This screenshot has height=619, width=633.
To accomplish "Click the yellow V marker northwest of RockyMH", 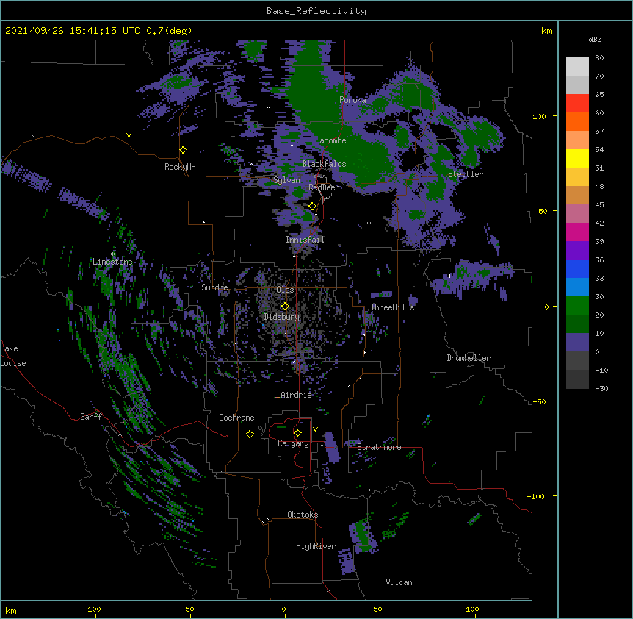I will tap(129, 135).
